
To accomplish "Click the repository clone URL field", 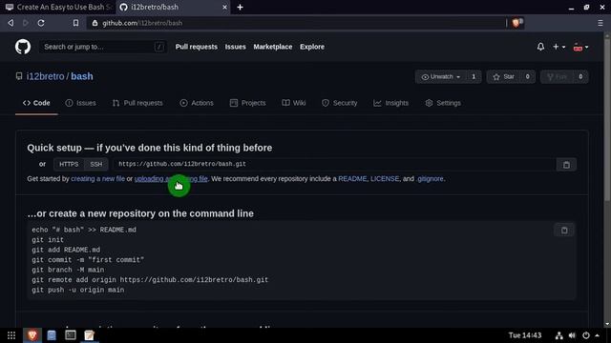I will [x=334, y=165].
